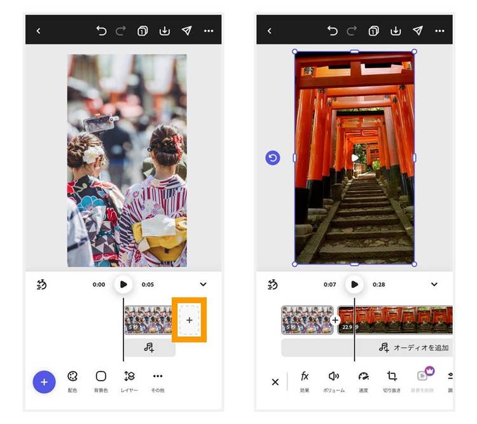
Task: Open animation icon in left screen timeline
Action: [x=41, y=284]
